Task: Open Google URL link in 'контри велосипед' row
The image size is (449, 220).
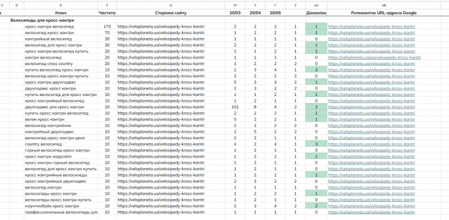Action: pyautogui.click(x=375, y=57)
